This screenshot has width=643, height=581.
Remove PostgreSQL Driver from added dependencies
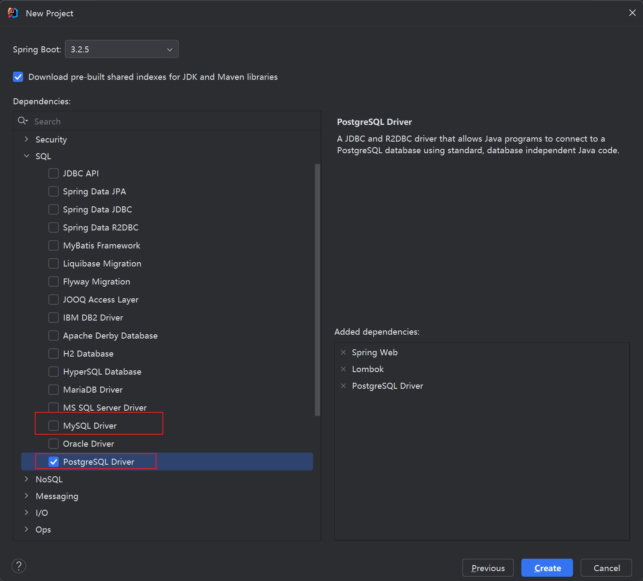click(x=343, y=386)
